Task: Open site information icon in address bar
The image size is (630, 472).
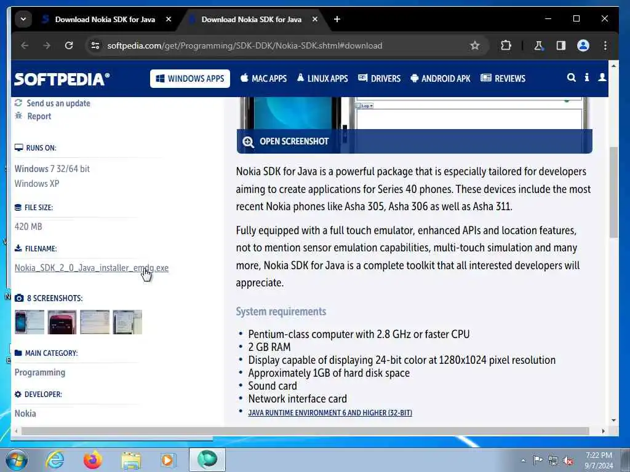Action: pyautogui.click(x=95, y=45)
